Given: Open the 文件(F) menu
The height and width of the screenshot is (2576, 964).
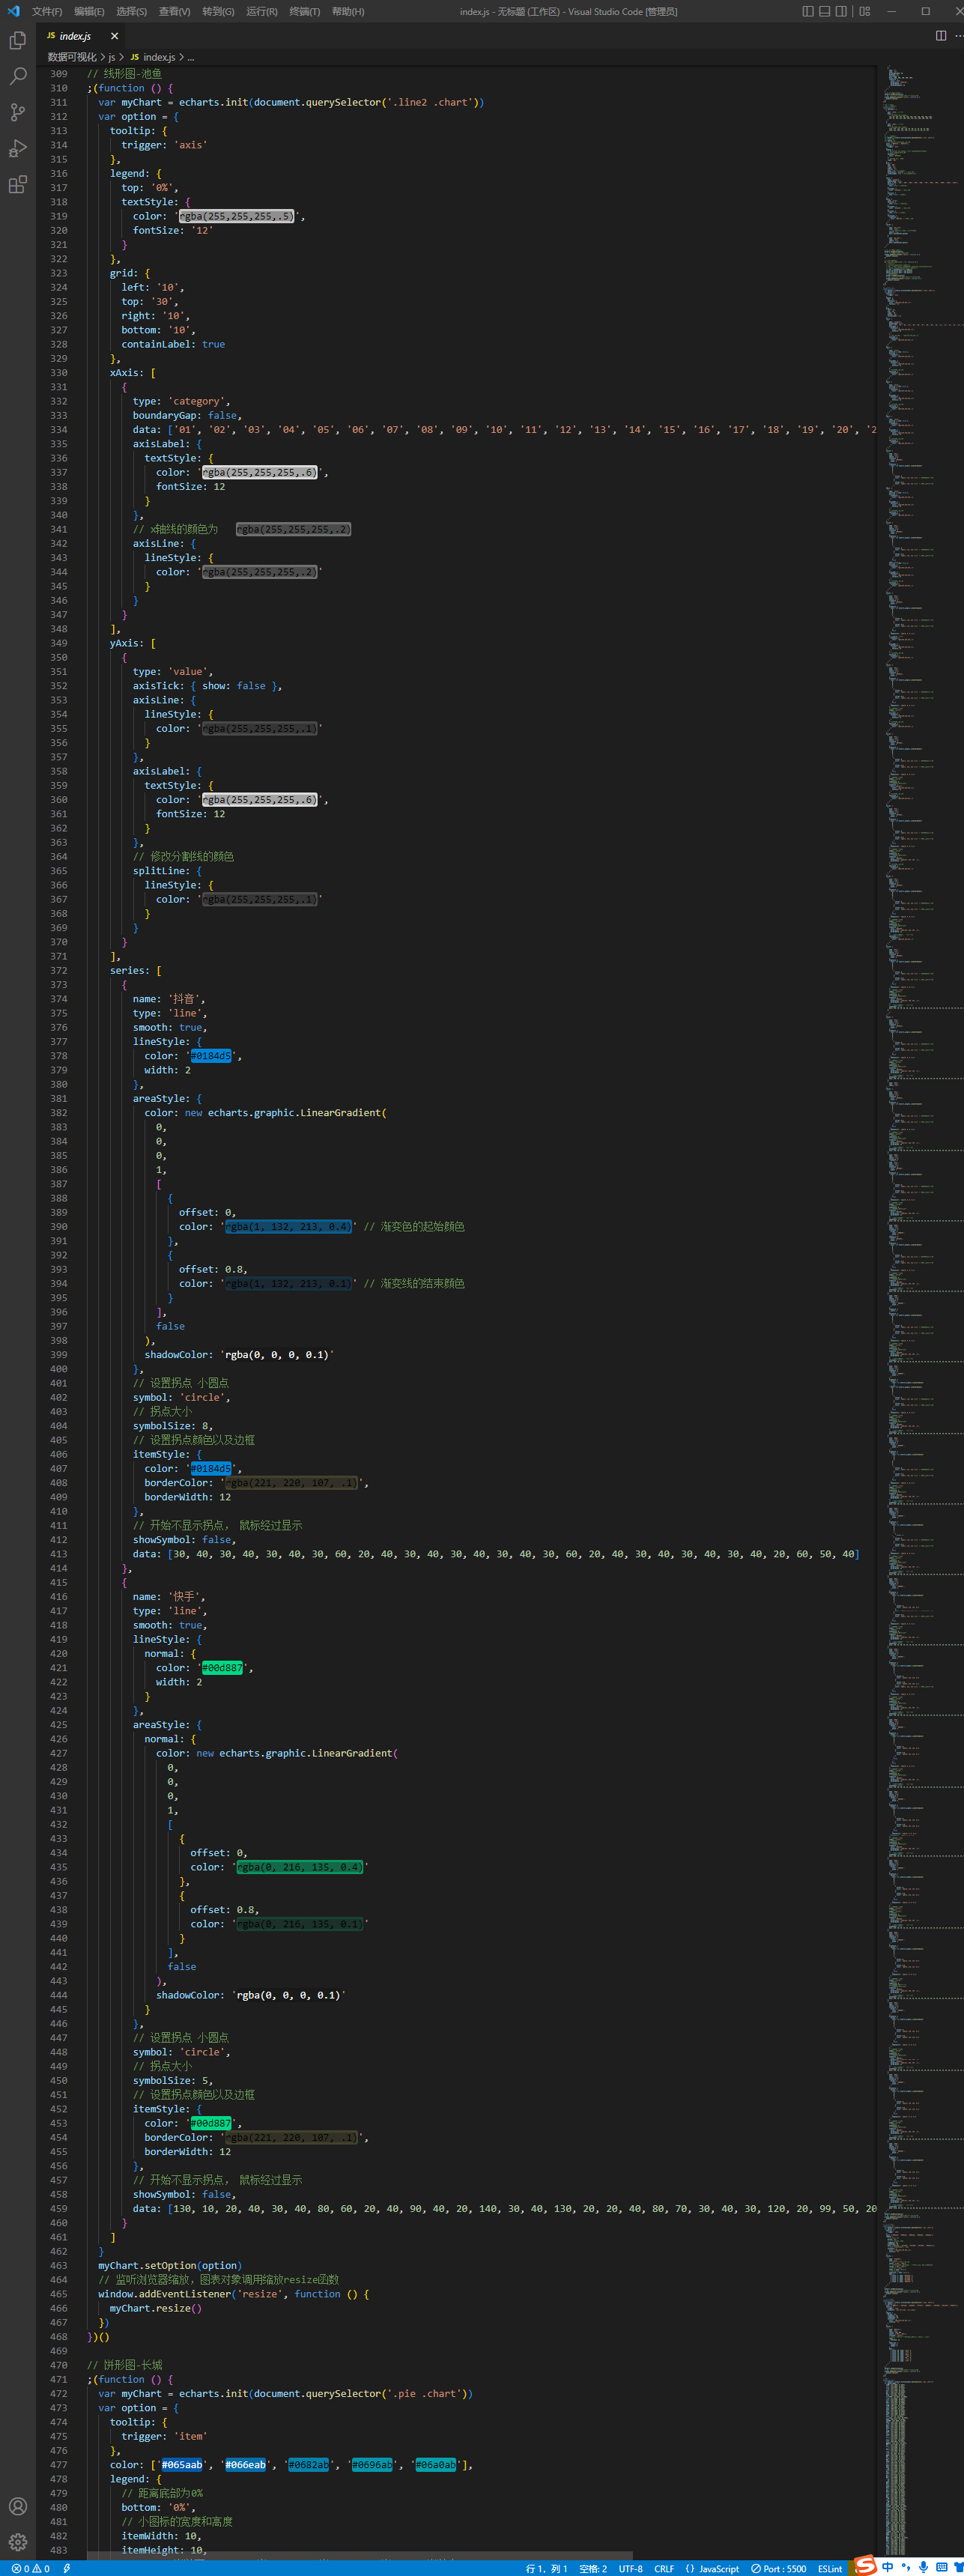Looking at the screenshot, I should [x=47, y=11].
